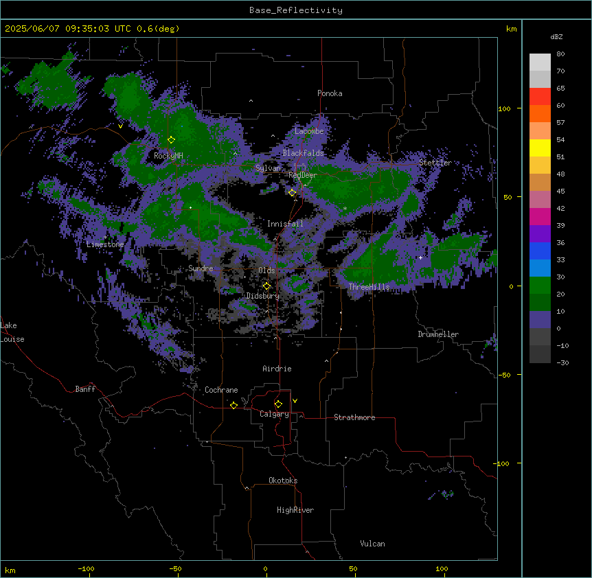
Task: Click the km unit label at bottom left
Action: pos(10,570)
